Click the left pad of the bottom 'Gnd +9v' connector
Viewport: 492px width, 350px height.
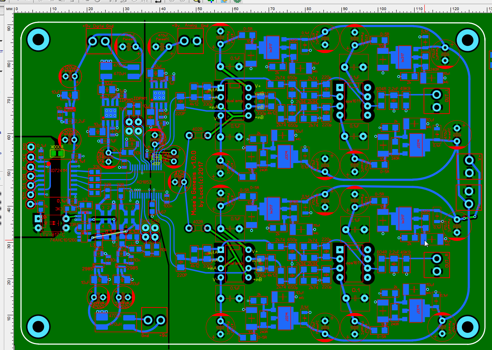pos(148,320)
